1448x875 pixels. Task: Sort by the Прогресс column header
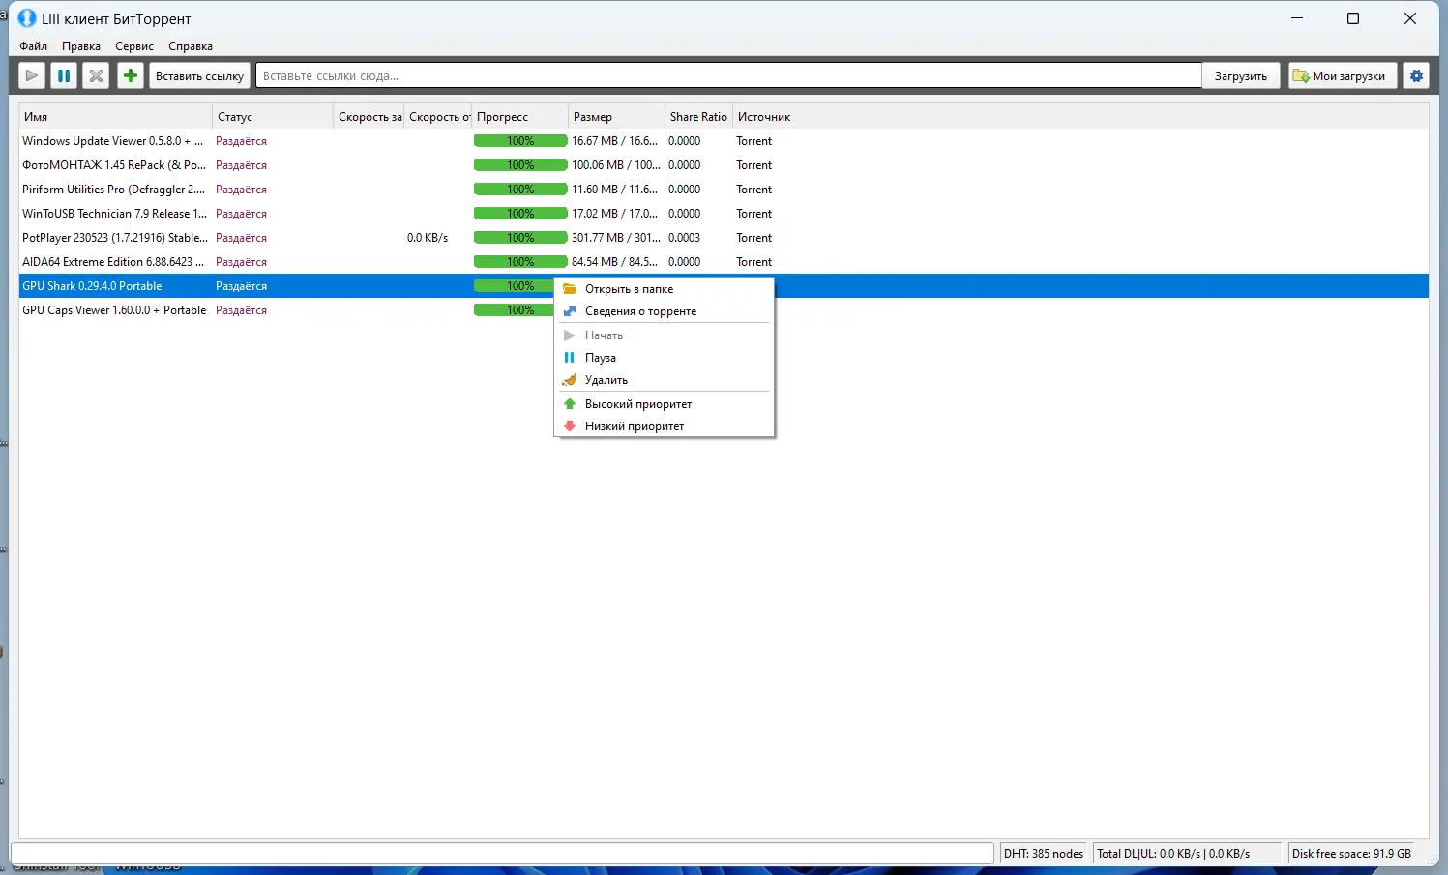pos(520,117)
